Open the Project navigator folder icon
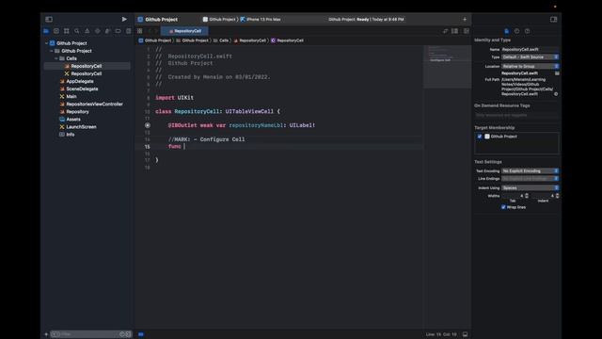 pyautogui.click(x=46, y=31)
